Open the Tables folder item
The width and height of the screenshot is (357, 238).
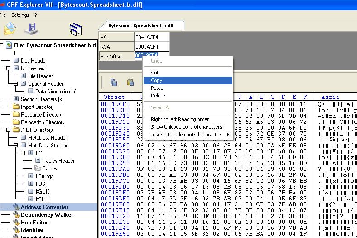tap(50, 169)
